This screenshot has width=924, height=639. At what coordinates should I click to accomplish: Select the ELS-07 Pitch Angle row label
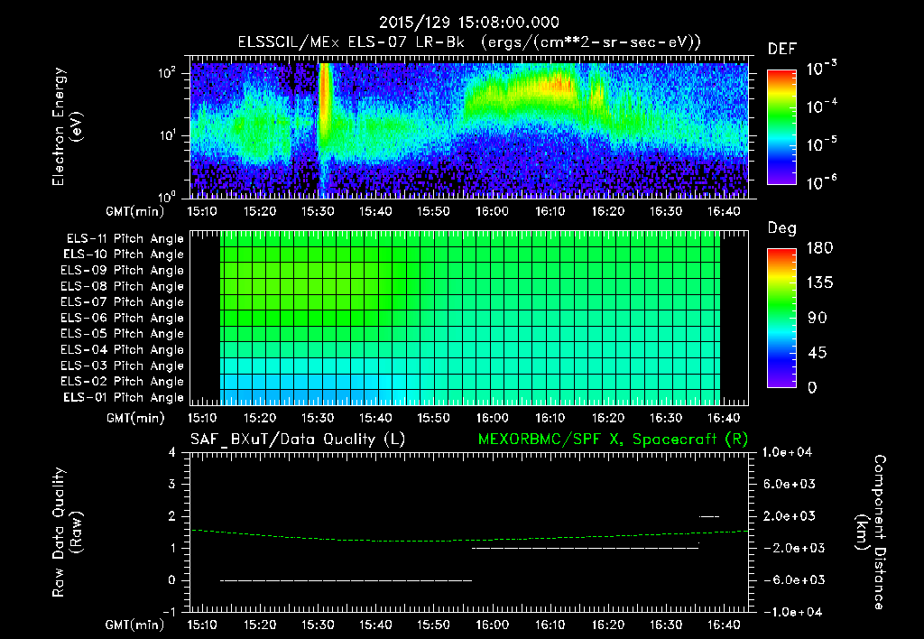123,301
